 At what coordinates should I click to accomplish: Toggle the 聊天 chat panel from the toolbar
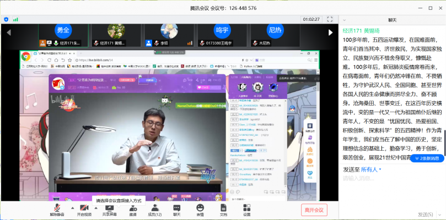176,210
